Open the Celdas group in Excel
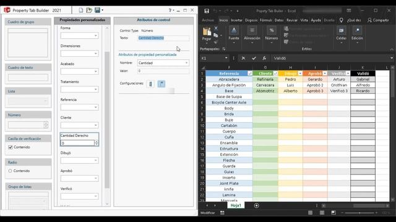The image size is (396, 222). point(341,35)
